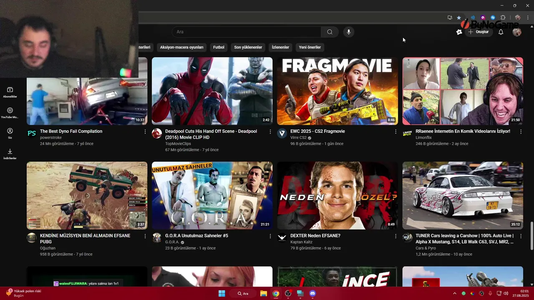Open options menu for RRaenee video
534x300 pixels.
[521, 132]
